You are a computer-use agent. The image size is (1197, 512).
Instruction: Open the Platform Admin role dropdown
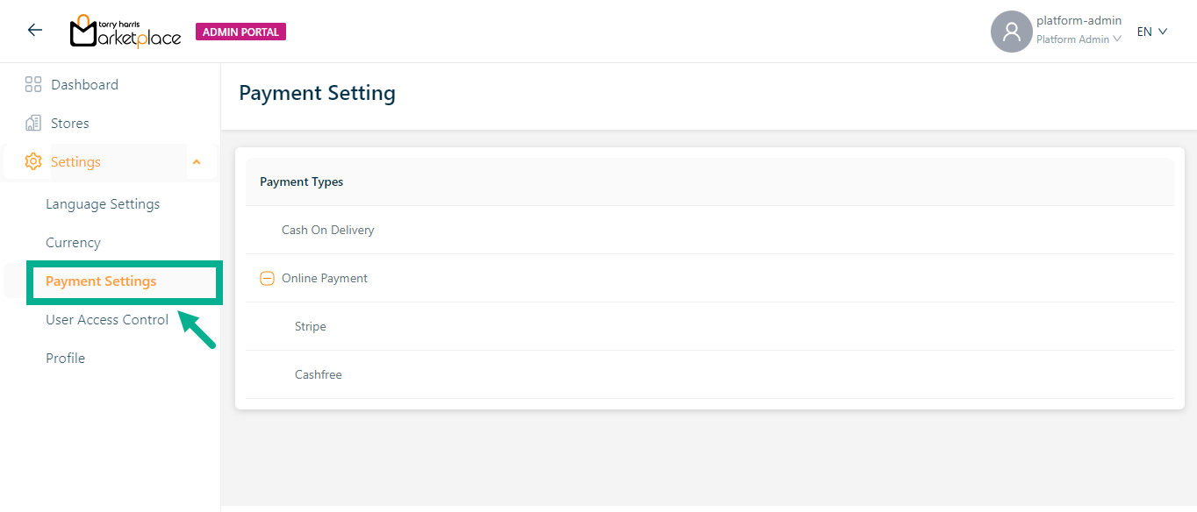(1079, 39)
